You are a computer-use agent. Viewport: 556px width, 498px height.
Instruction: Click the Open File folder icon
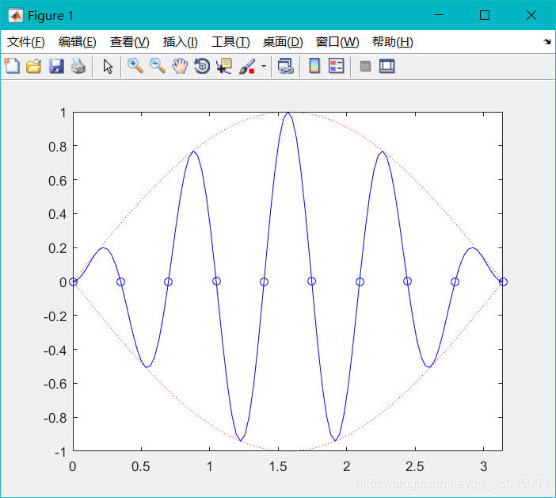click(33, 67)
